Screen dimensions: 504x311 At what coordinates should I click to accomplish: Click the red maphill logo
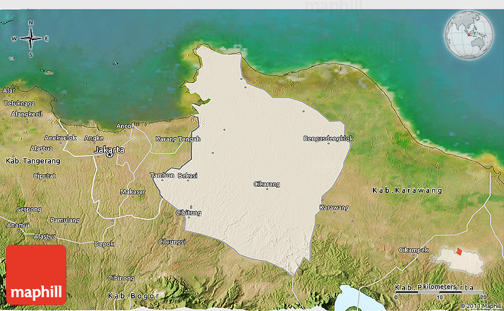point(36,274)
